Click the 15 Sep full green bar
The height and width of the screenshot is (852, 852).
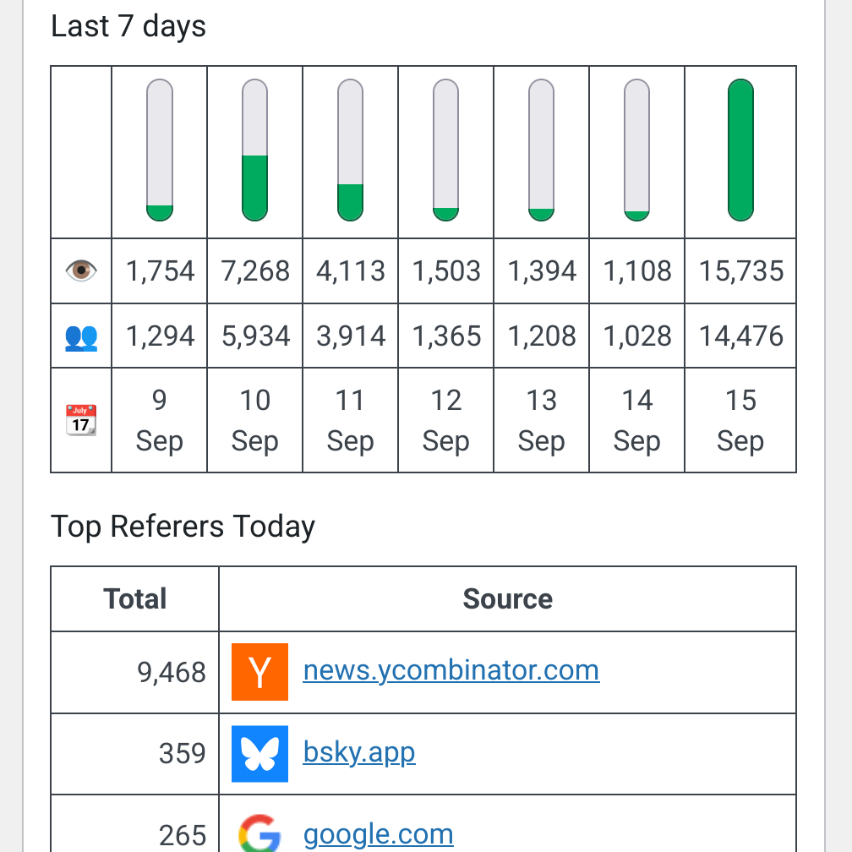pyautogui.click(x=740, y=150)
